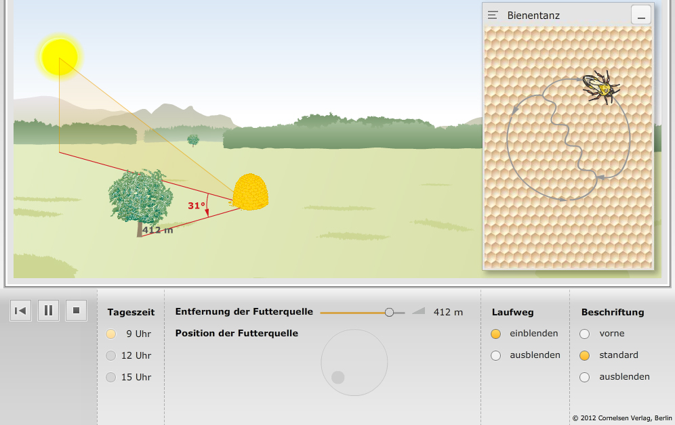
Task: Set Beschriftung to vorne
Action: (585, 334)
